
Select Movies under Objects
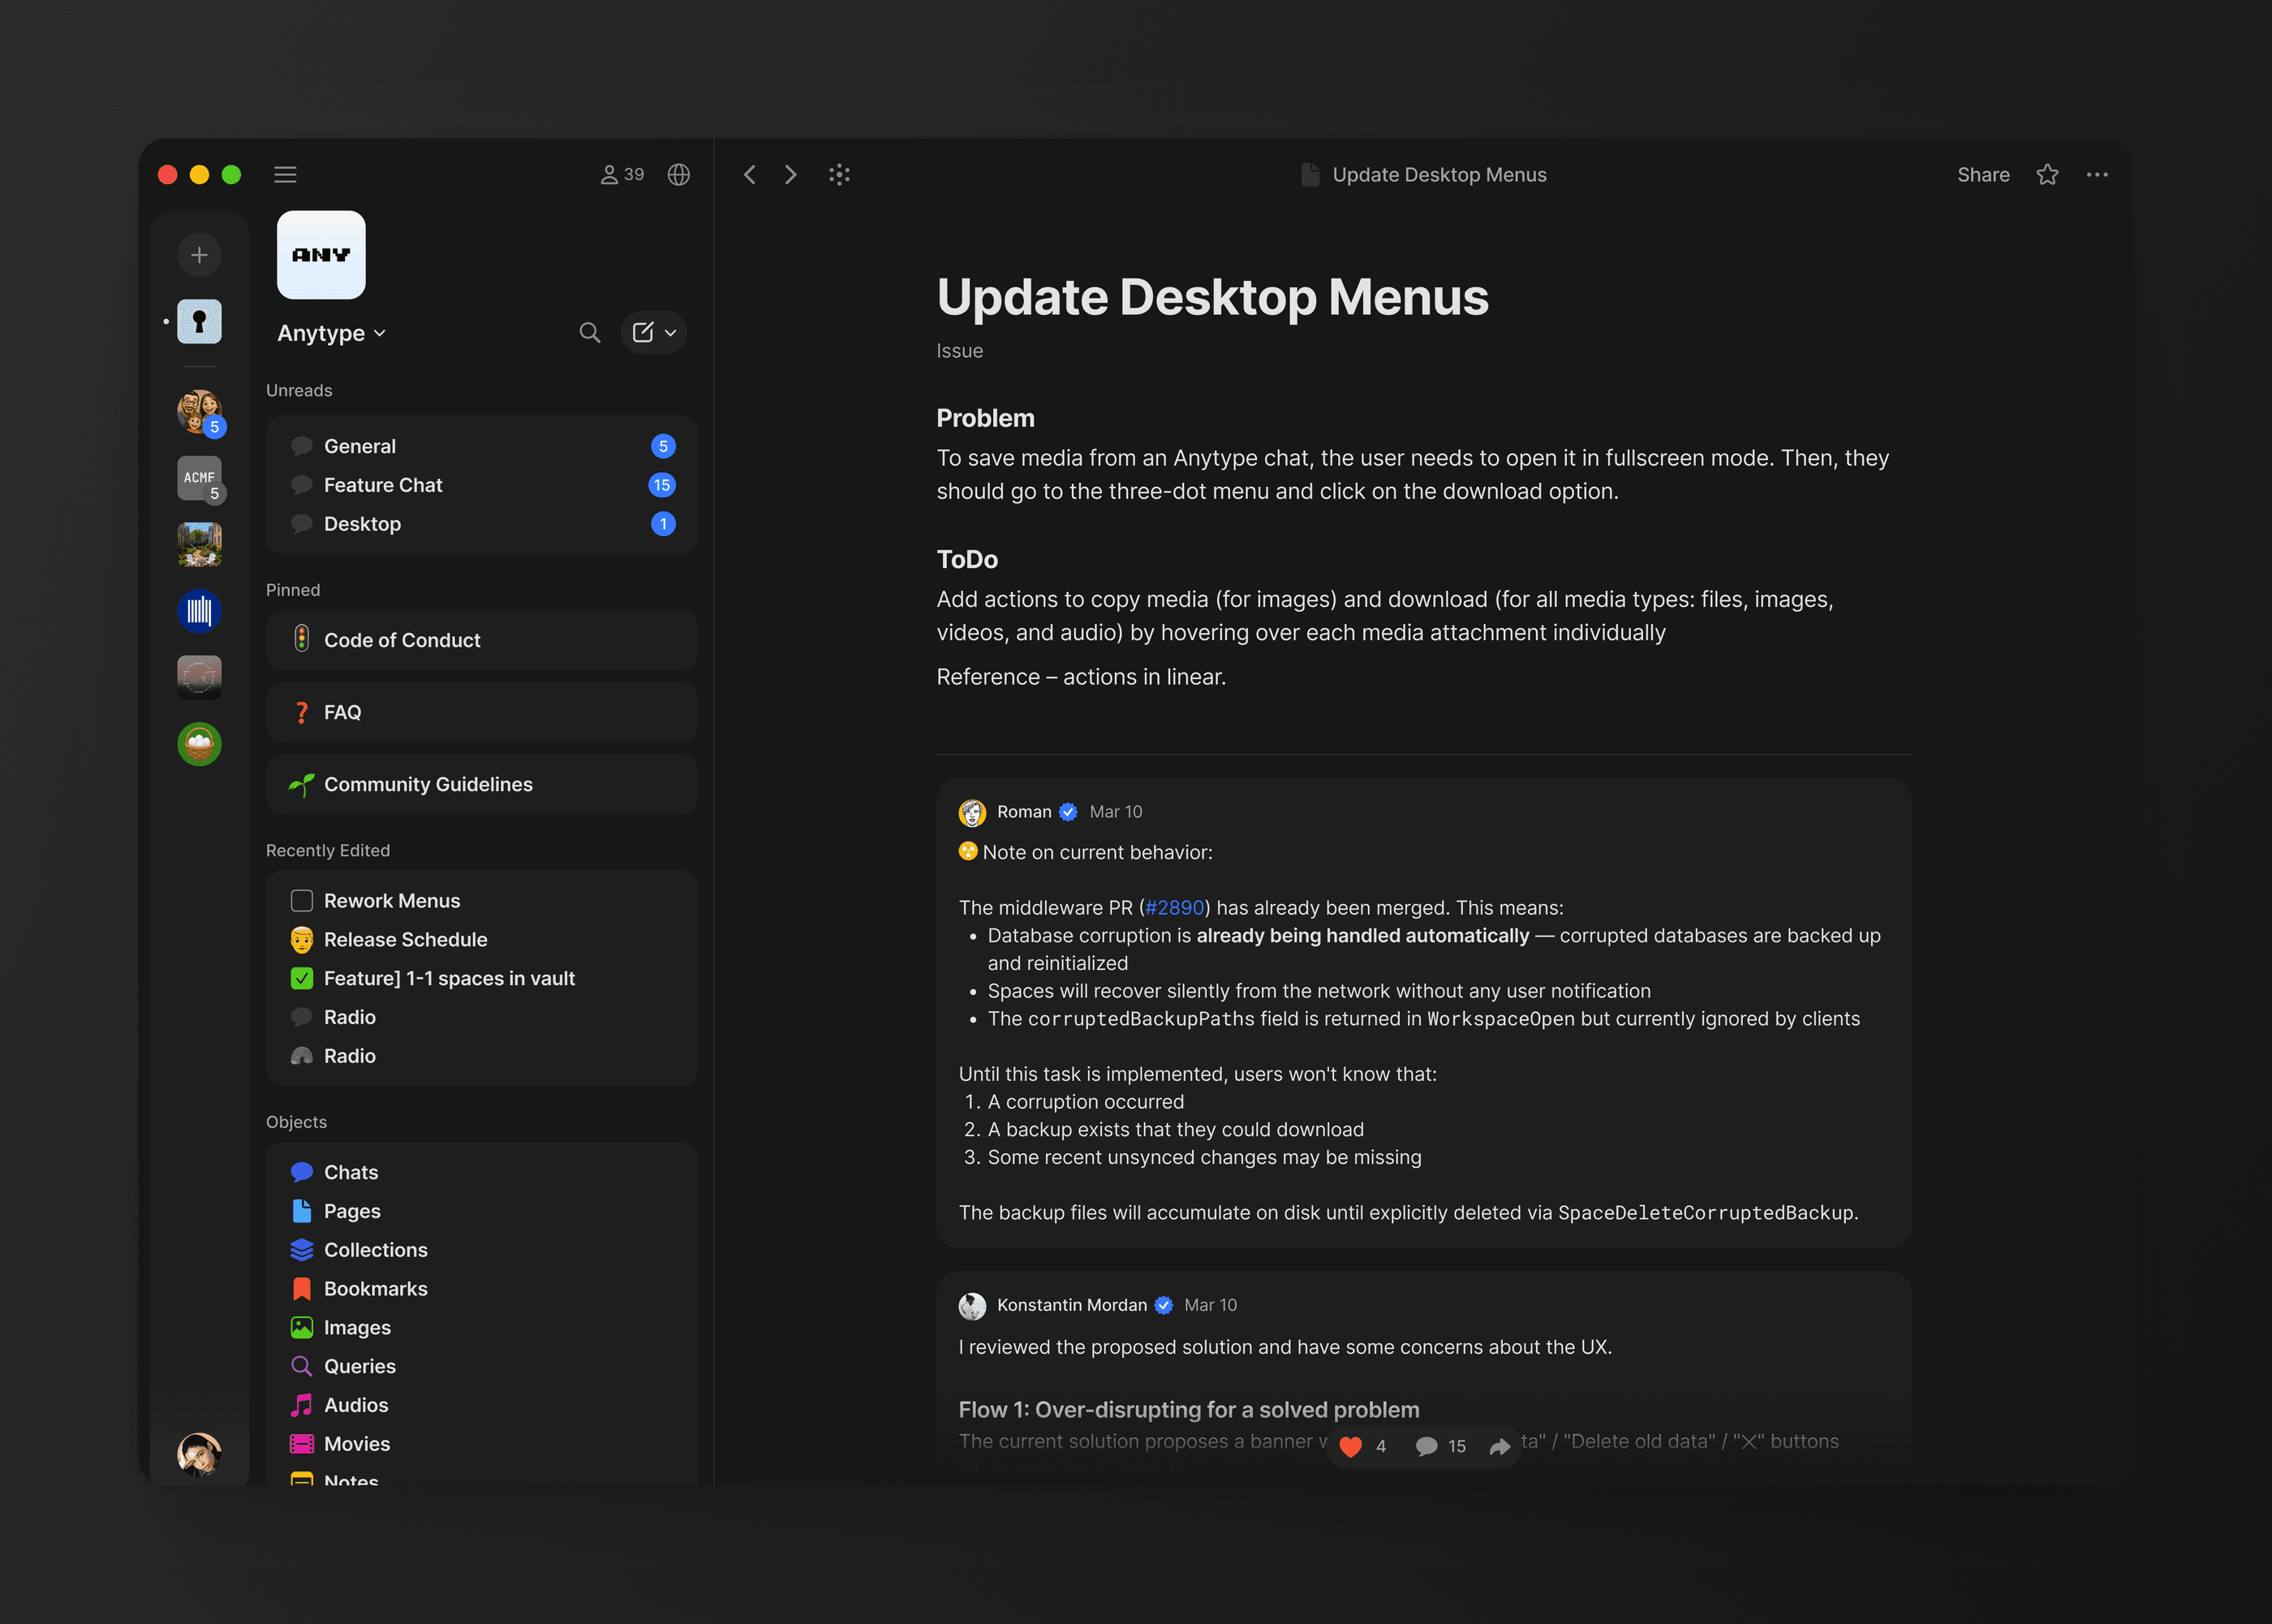(482, 1444)
